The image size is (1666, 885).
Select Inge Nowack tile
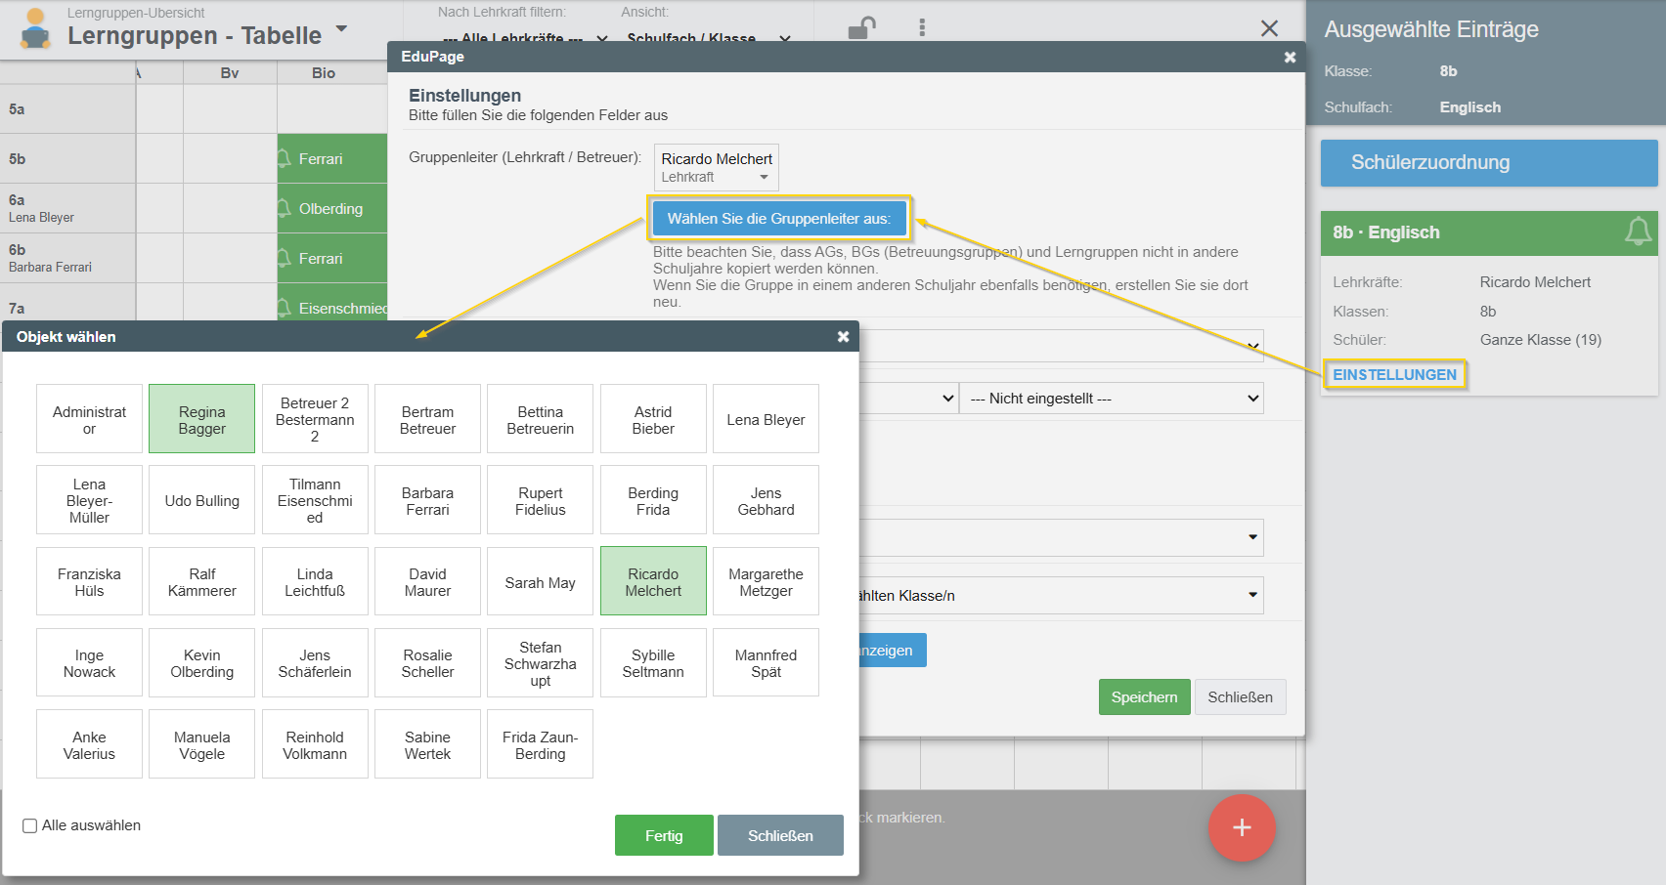89,662
